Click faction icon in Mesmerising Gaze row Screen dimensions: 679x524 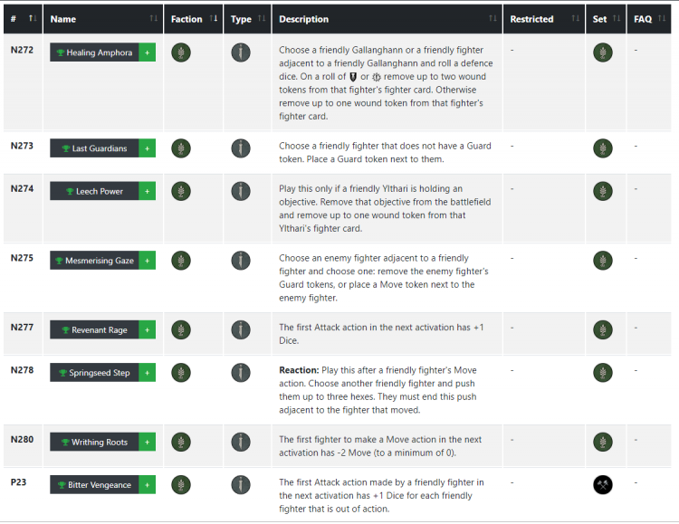pos(181,261)
